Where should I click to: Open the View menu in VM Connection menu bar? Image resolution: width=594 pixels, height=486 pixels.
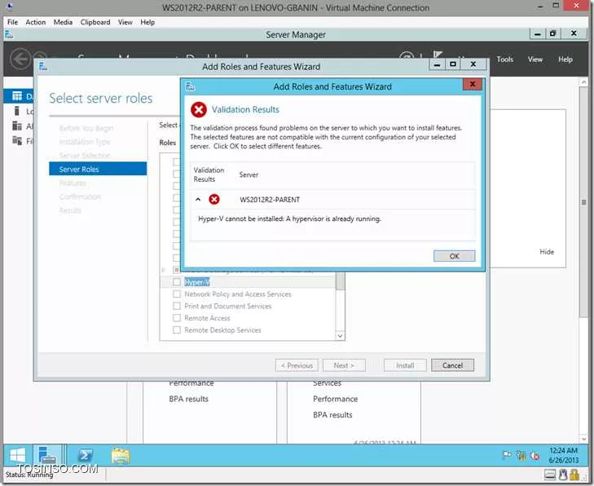coord(125,22)
